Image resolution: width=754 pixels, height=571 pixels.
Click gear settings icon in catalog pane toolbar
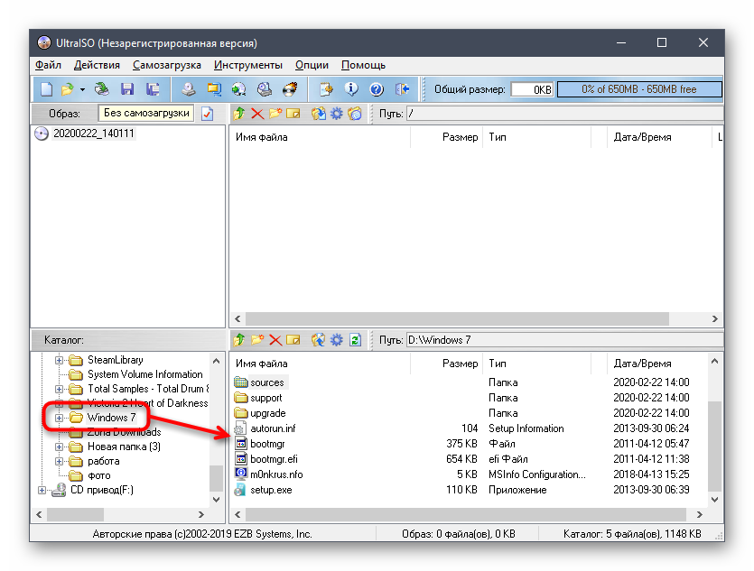pos(336,340)
